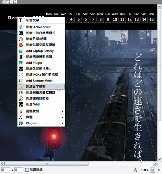Click calendar day 10 button

coord(115,19)
